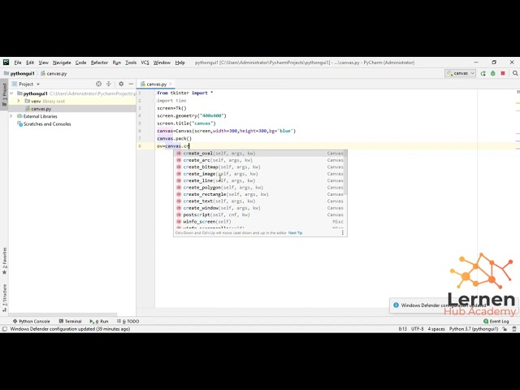Open the File menu

coord(18,63)
